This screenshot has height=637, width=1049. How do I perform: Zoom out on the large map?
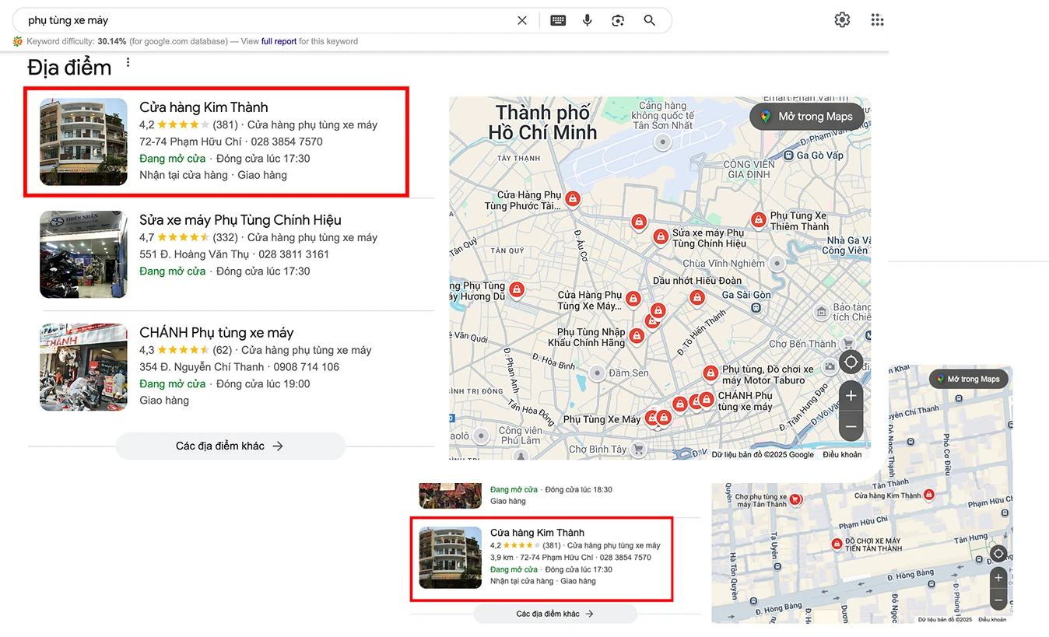pos(851,426)
